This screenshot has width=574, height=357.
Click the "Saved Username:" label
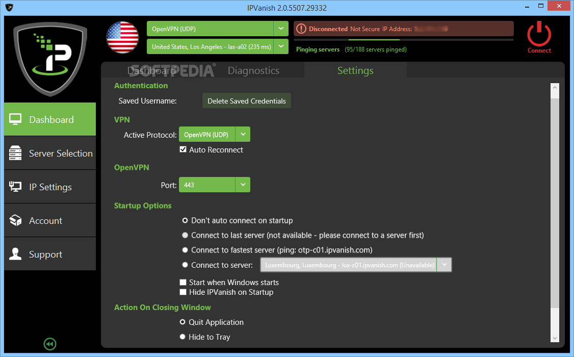coord(147,100)
